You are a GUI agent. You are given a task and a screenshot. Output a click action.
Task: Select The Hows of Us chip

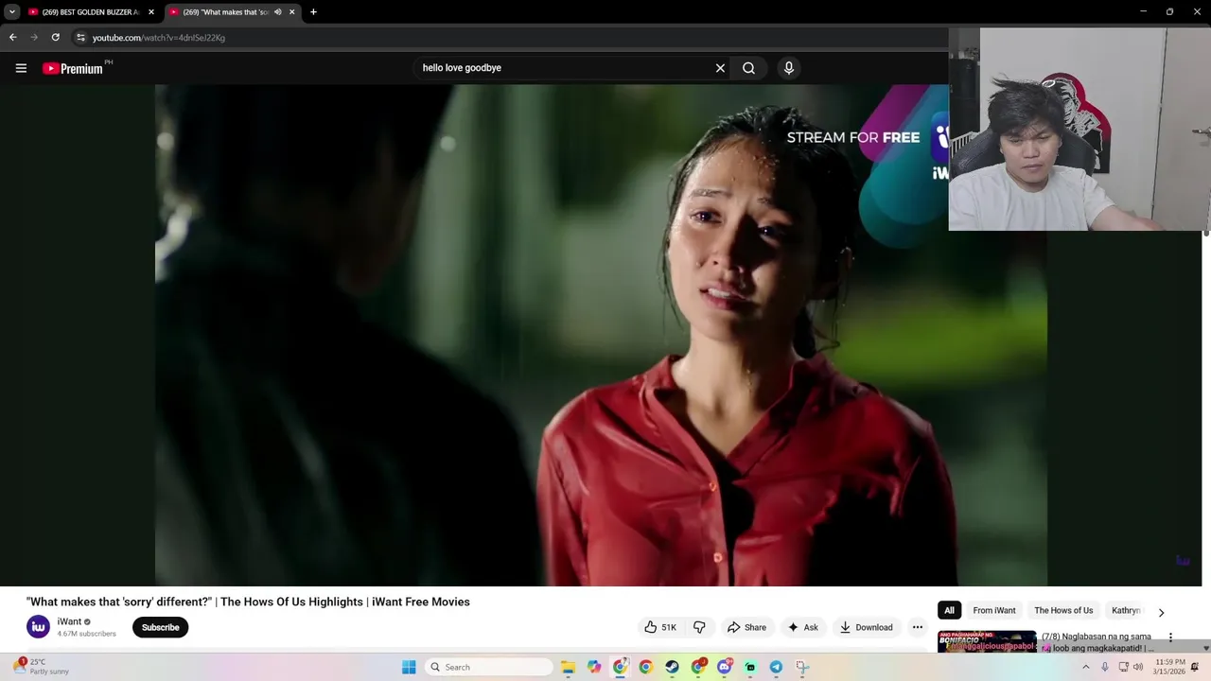(x=1063, y=610)
